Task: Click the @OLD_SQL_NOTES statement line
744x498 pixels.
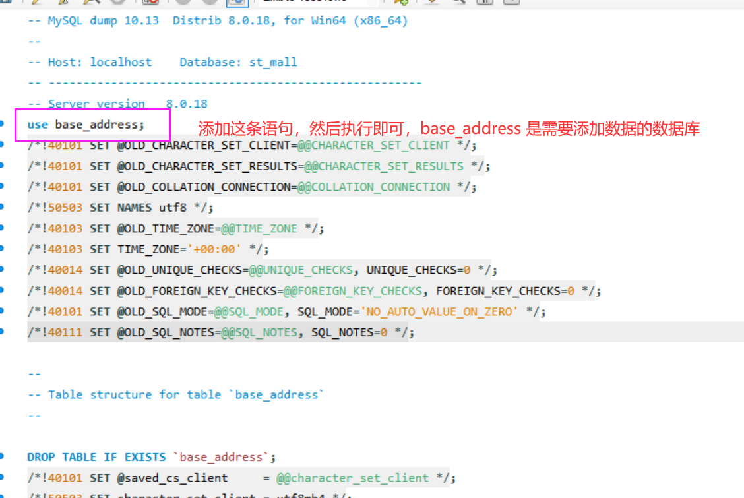Action: click(221, 332)
